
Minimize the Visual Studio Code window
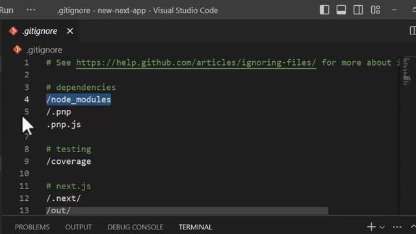(x=395, y=10)
